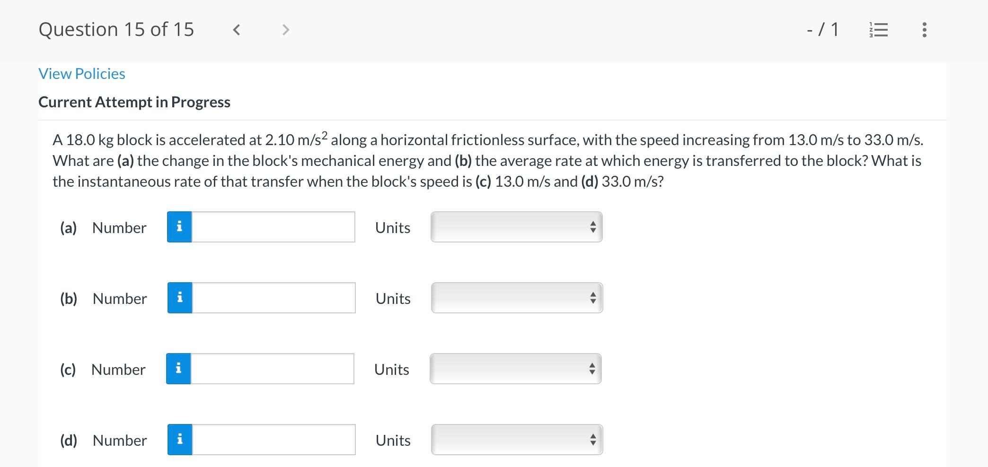The image size is (988, 467).
Task: Select the Number field for part (b)
Action: 273,298
